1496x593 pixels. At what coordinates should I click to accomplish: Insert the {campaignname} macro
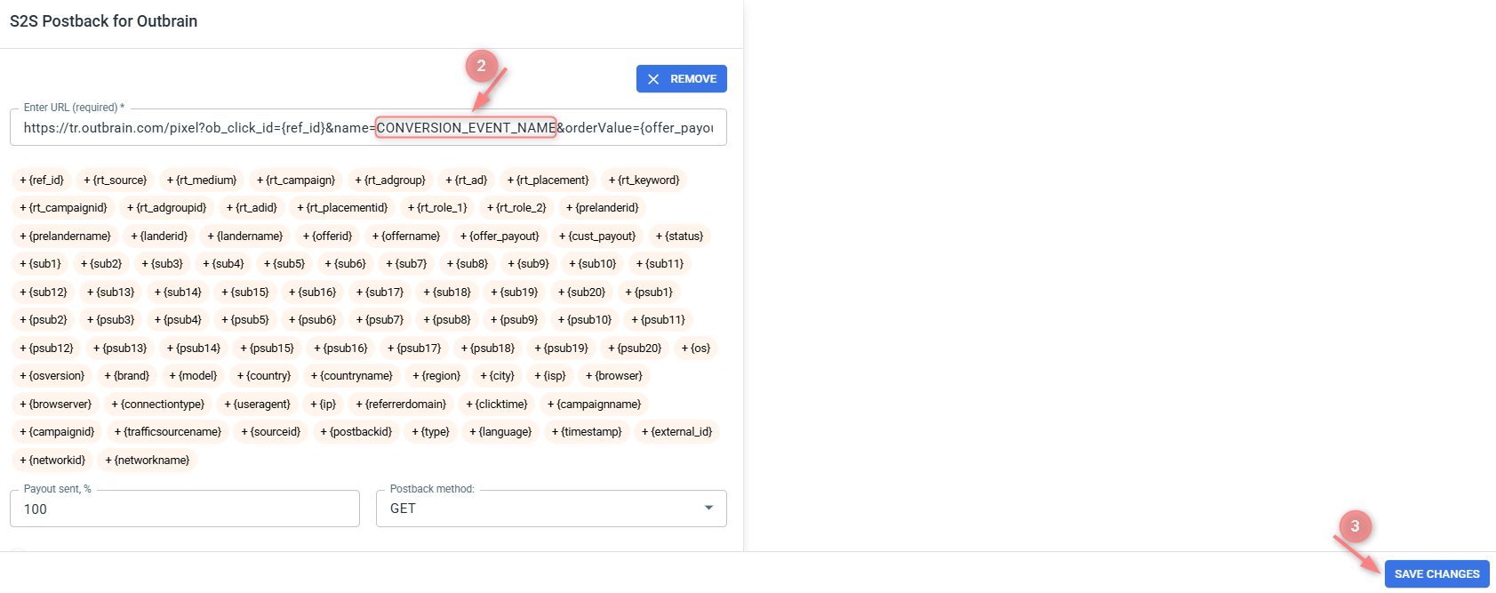595,405
